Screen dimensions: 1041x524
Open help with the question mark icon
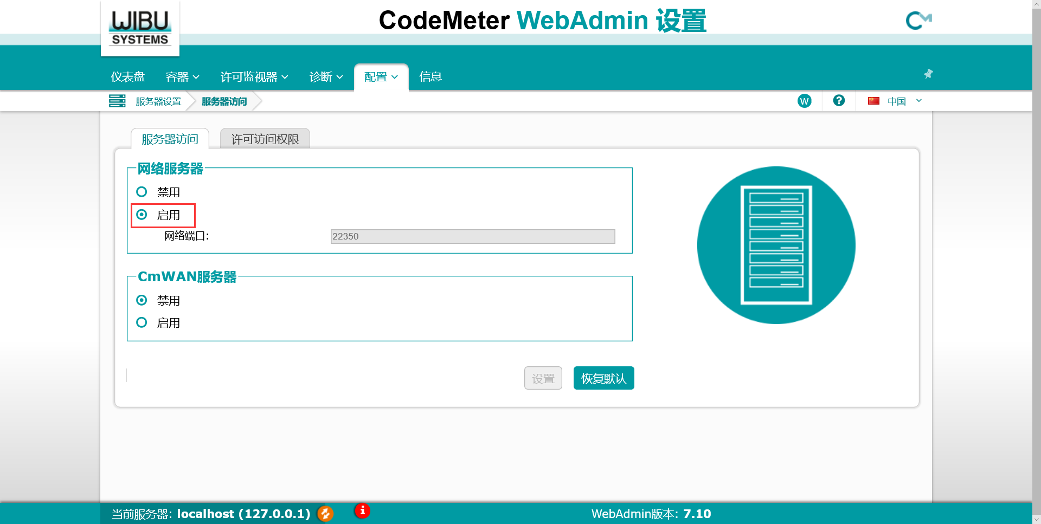coord(839,100)
